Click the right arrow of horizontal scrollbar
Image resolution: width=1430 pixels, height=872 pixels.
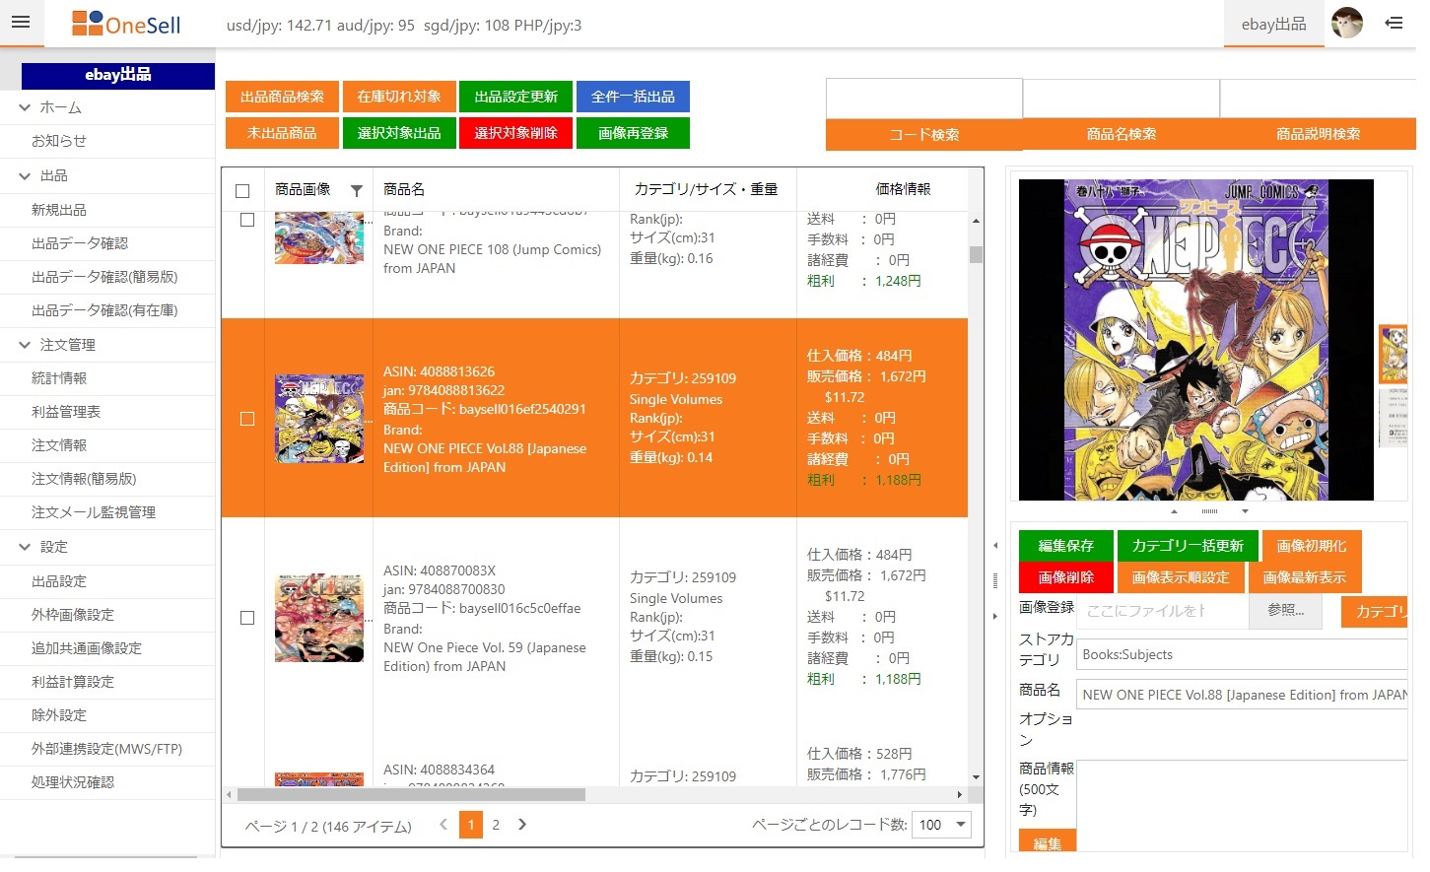coord(960,794)
